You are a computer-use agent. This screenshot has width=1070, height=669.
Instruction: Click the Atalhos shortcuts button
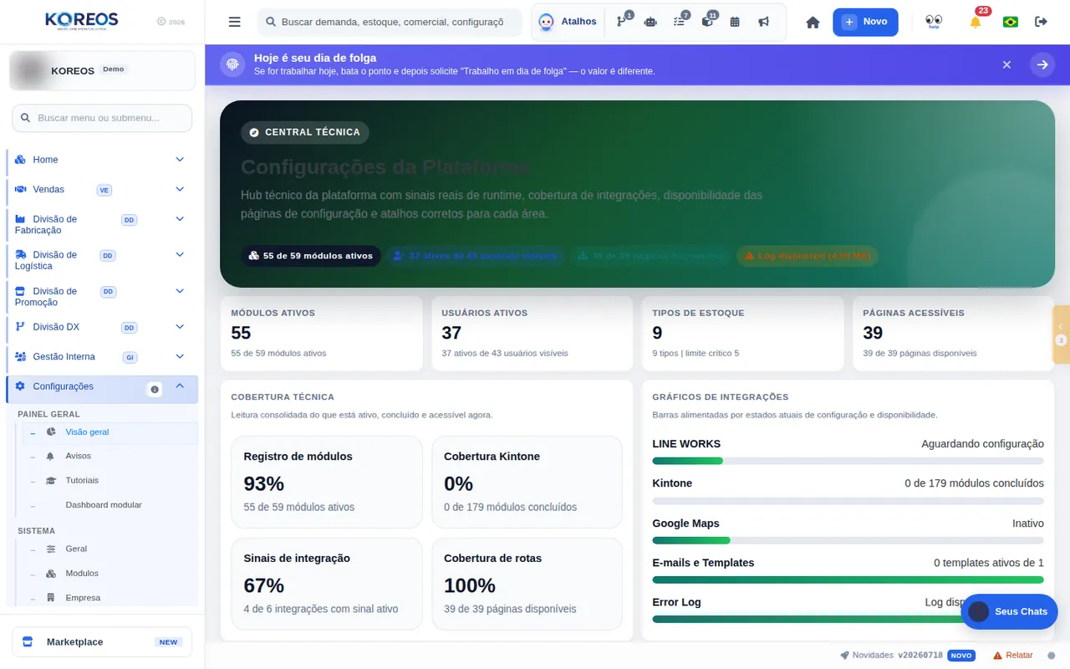(568, 22)
